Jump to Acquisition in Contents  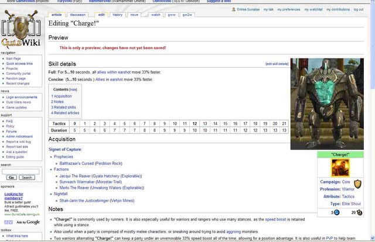[62, 96]
